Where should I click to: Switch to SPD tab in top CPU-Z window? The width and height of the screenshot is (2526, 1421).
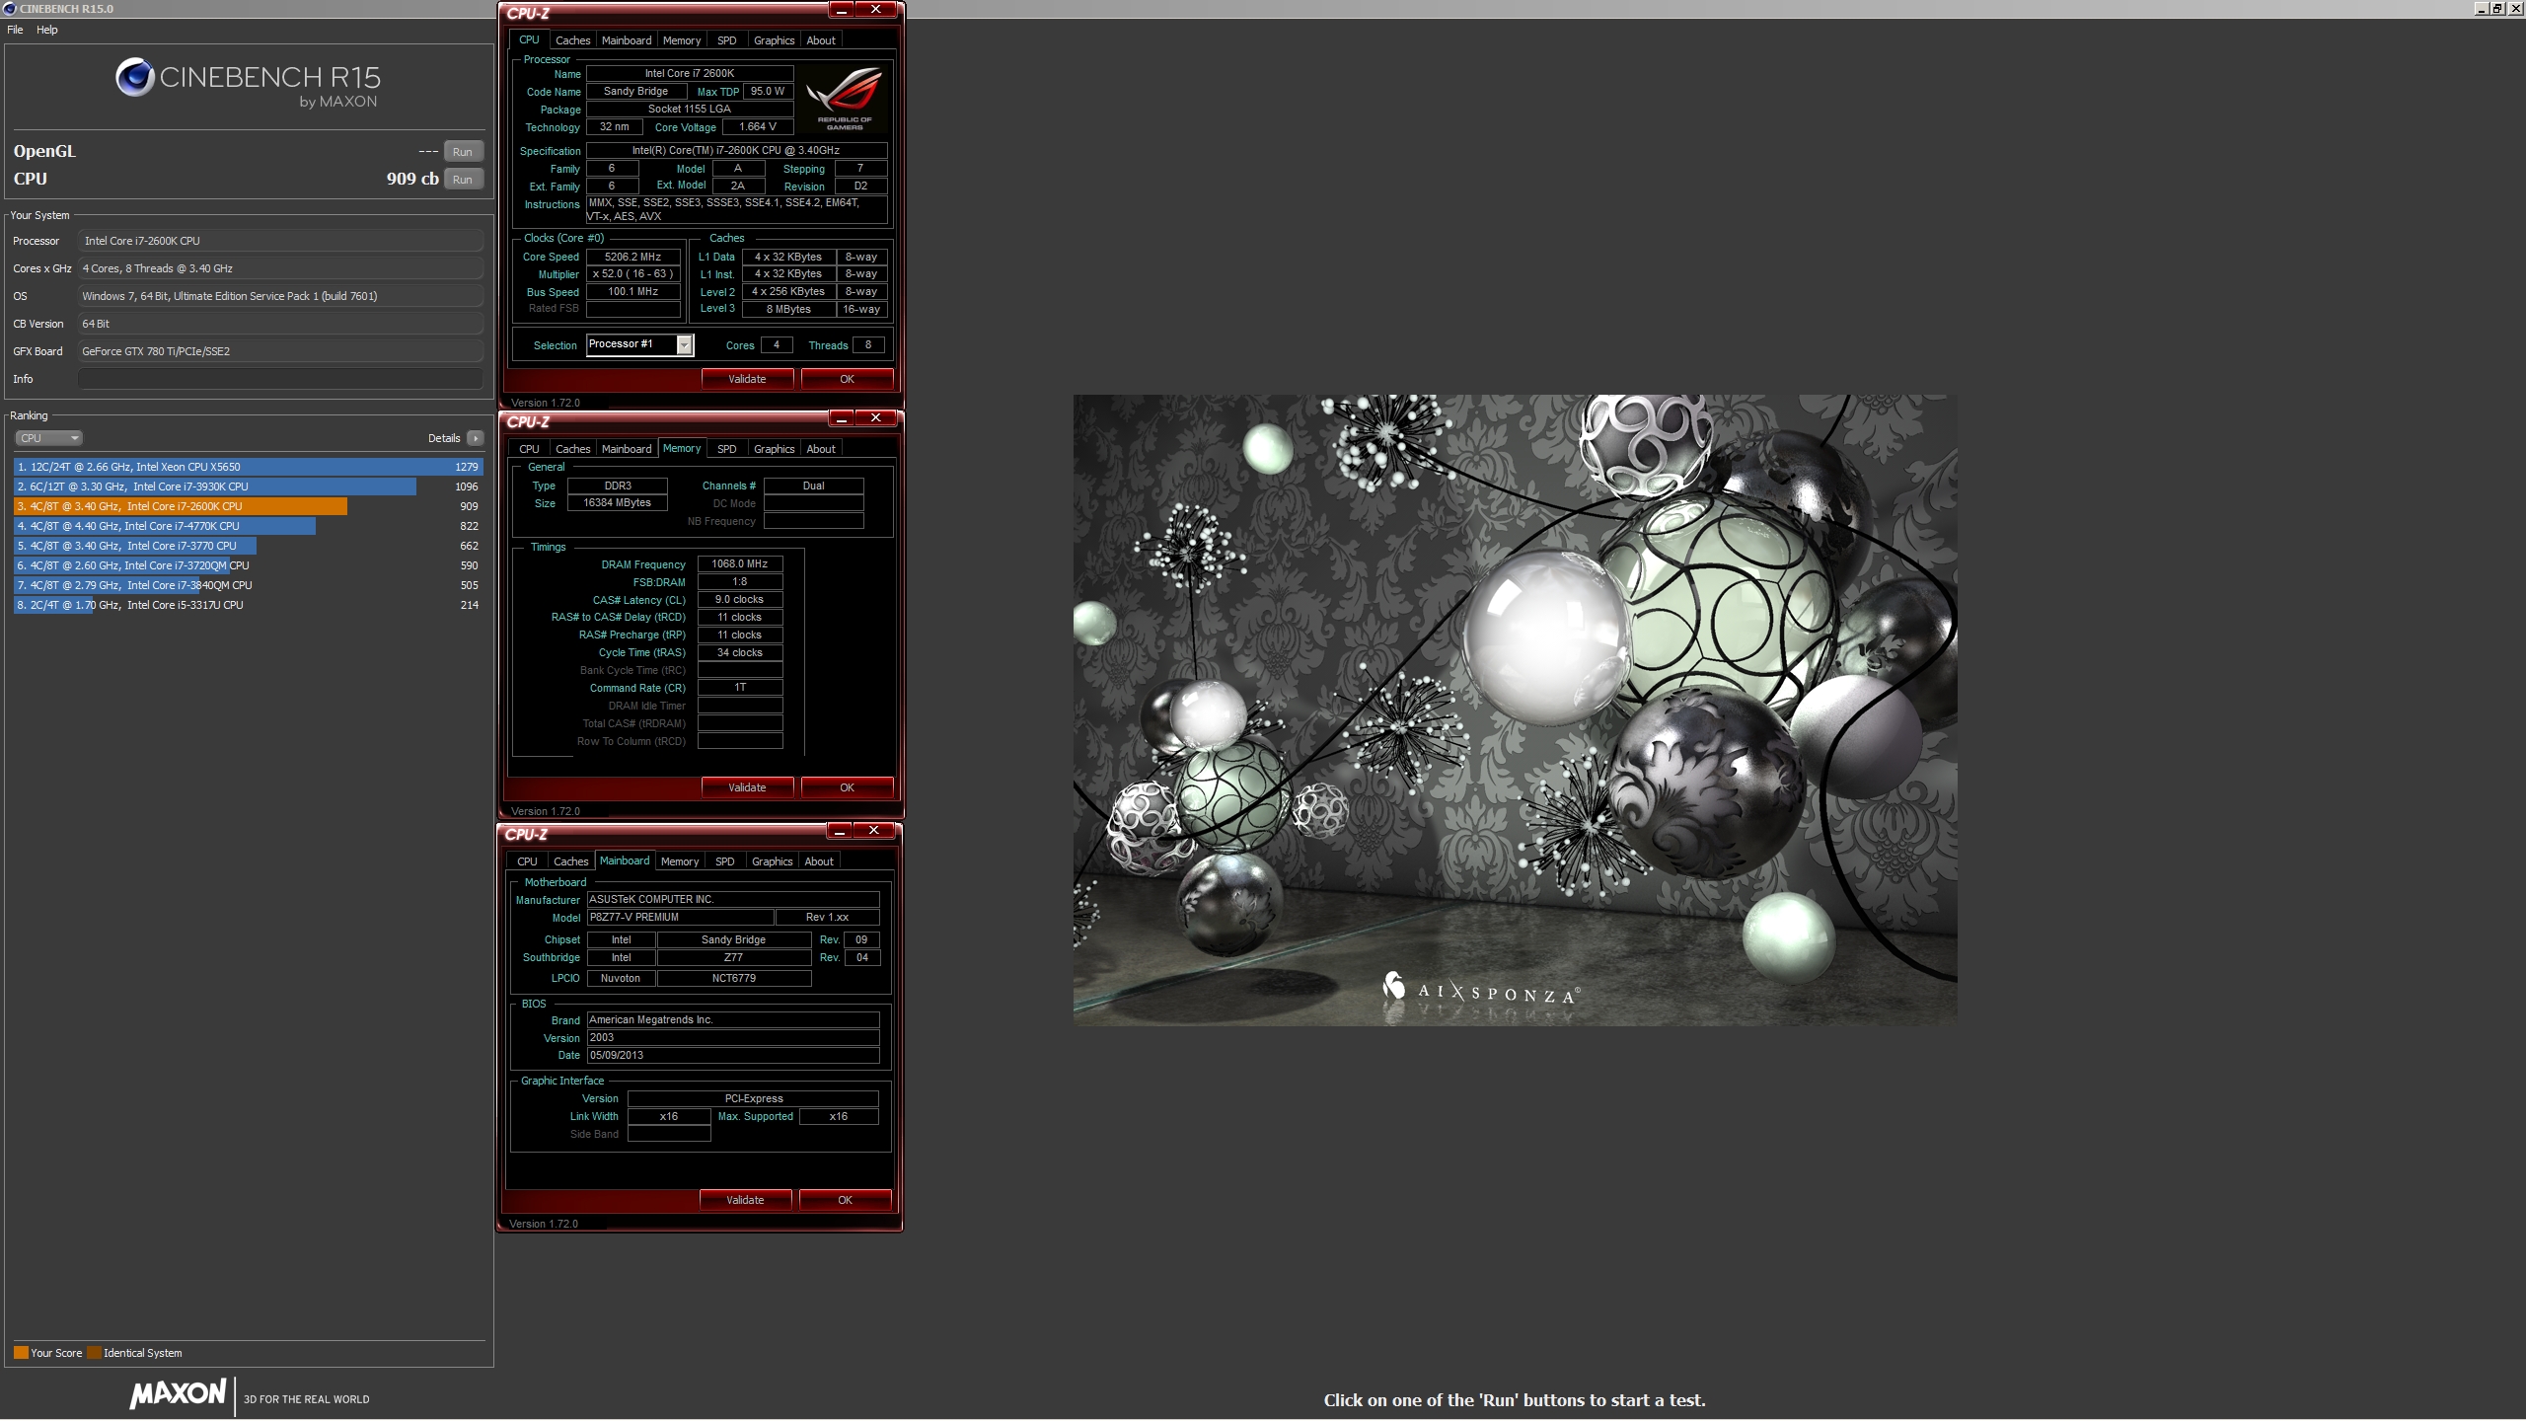726,40
